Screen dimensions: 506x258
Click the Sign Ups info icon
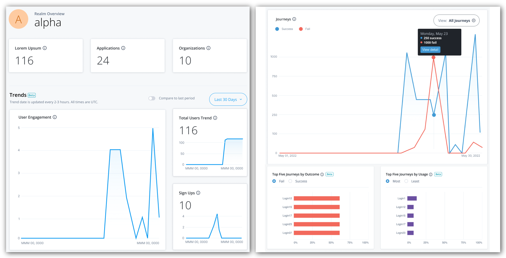tap(198, 193)
